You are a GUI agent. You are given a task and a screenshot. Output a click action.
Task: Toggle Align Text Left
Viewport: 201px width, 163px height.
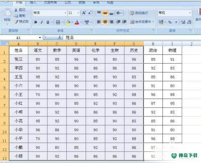point(99,22)
